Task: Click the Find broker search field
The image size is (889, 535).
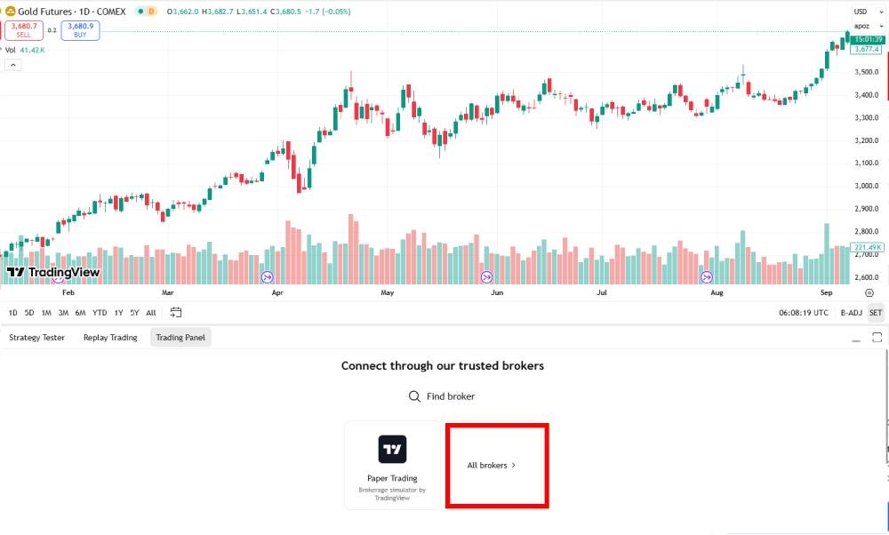Action: pos(450,396)
